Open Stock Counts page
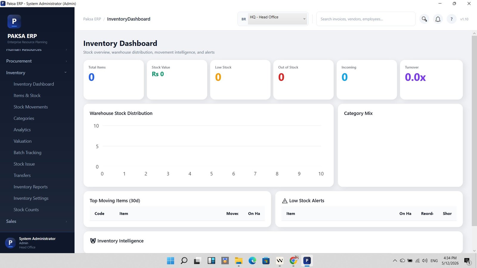This screenshot has height=268, width=477. (26, 210)
